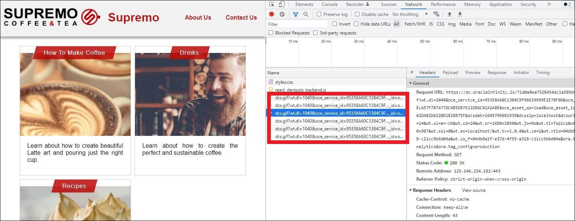Enable the Invert filter checkbox
Screen dimensions: 575x221
(334, 24)
